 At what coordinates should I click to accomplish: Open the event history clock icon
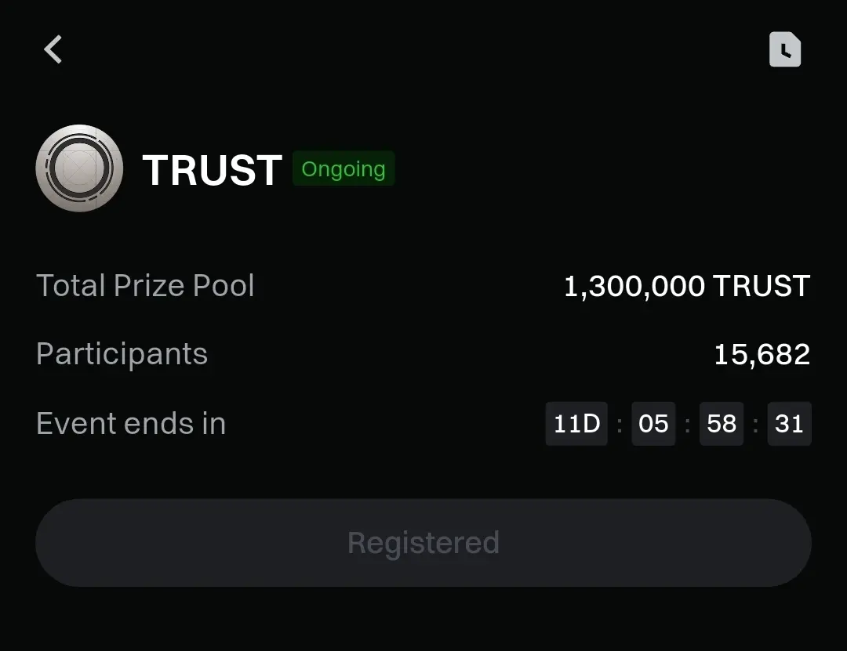784,49
